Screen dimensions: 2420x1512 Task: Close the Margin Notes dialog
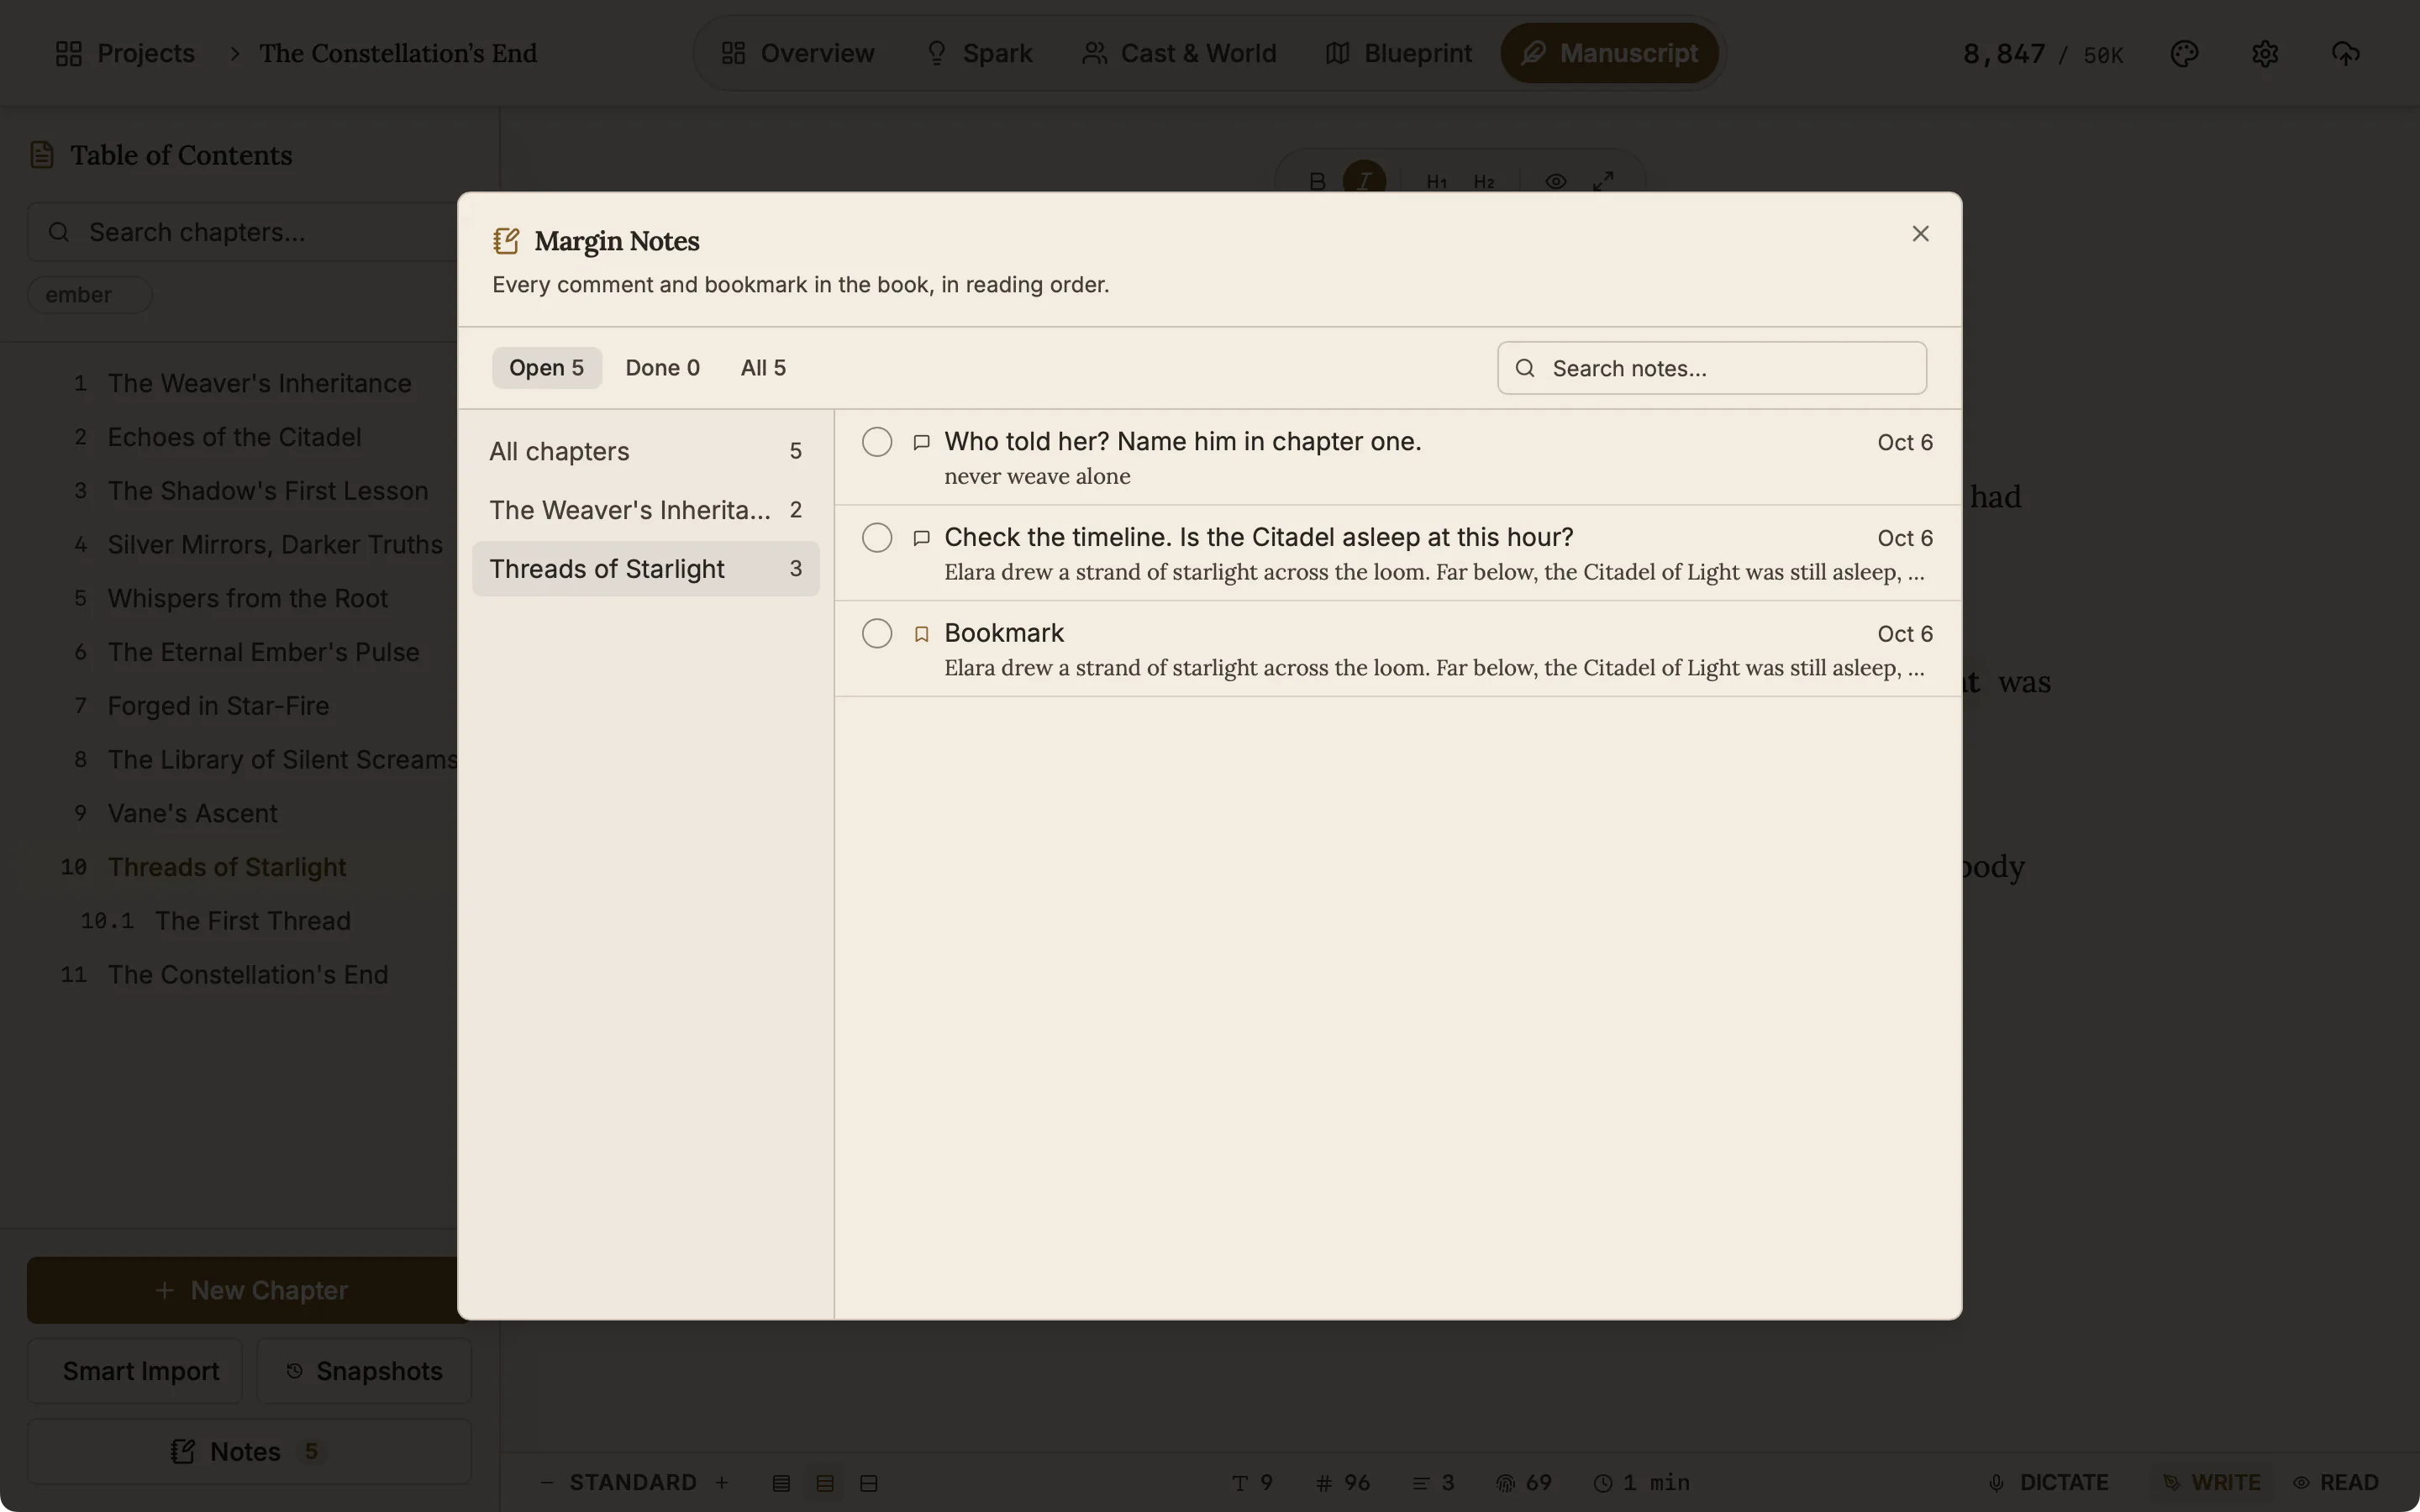coord(1920,233)
